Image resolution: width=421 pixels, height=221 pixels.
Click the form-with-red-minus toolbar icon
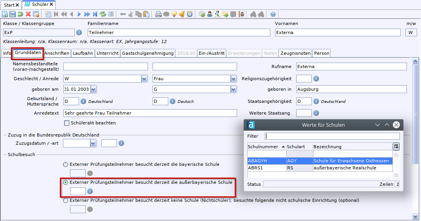click(x=36, y=14)
